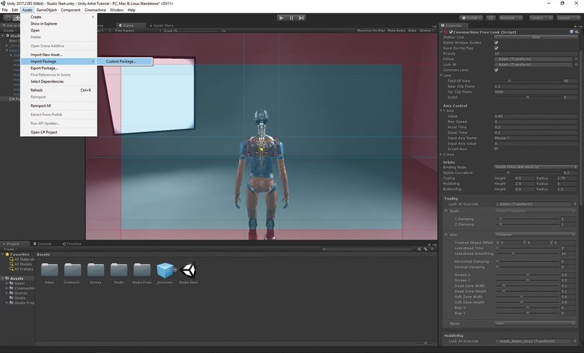Click the Collab button

pyautogui.click(x=471, y=18)
